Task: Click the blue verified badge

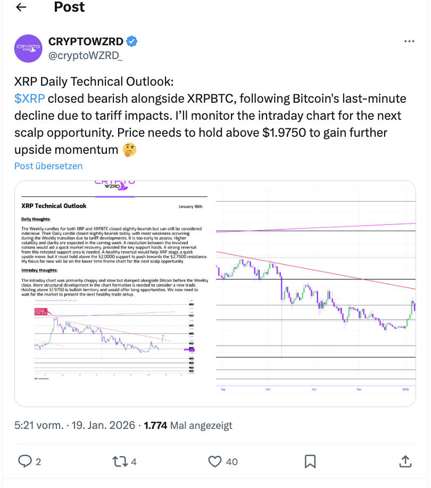Action: pos(134,42)
